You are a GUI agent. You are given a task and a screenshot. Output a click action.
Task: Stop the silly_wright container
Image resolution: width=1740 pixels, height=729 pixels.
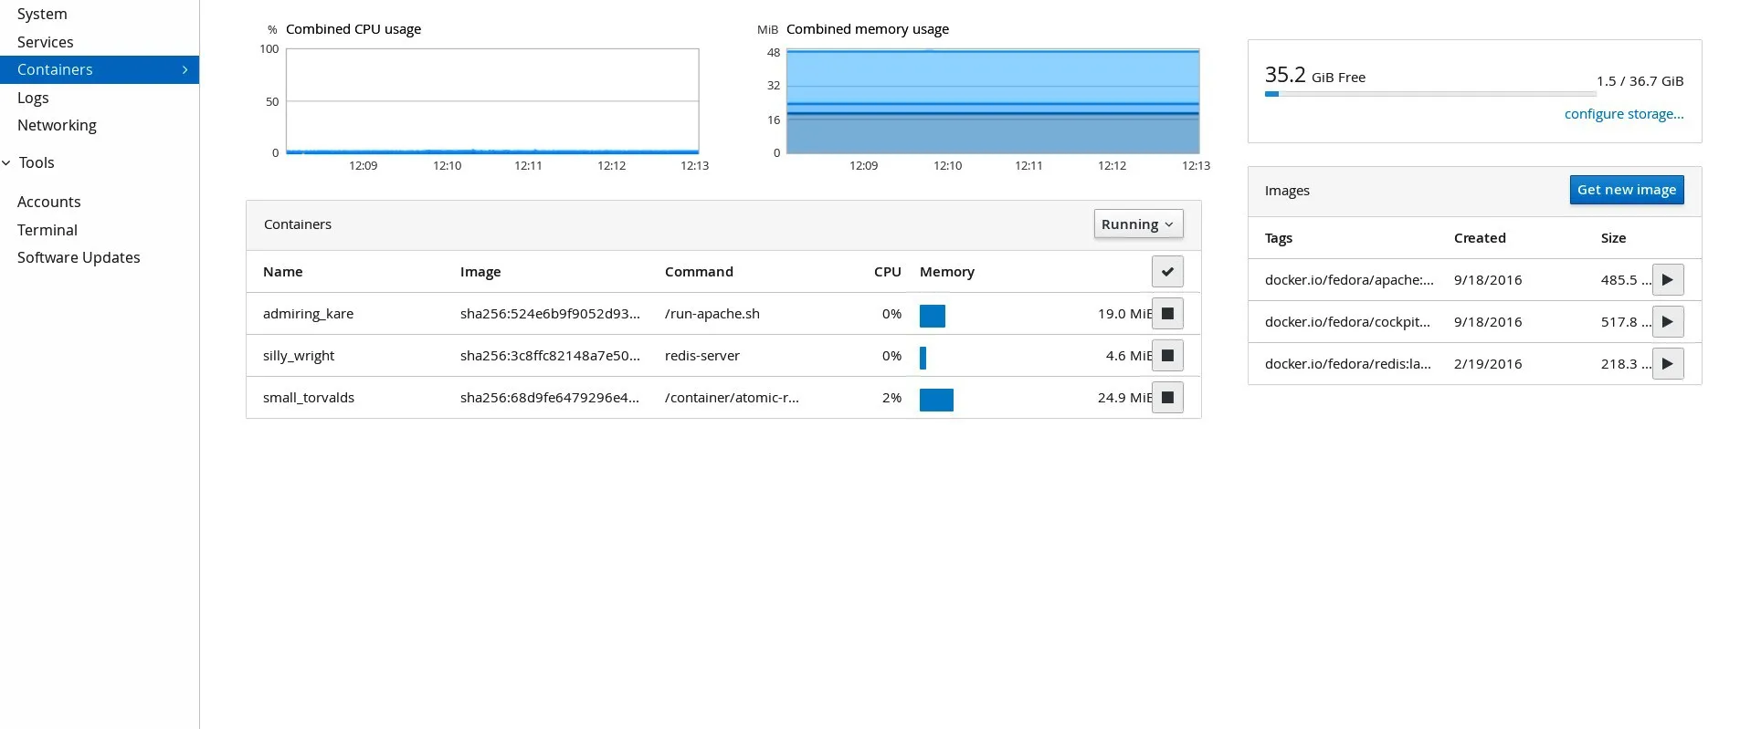click(1166, 356)
